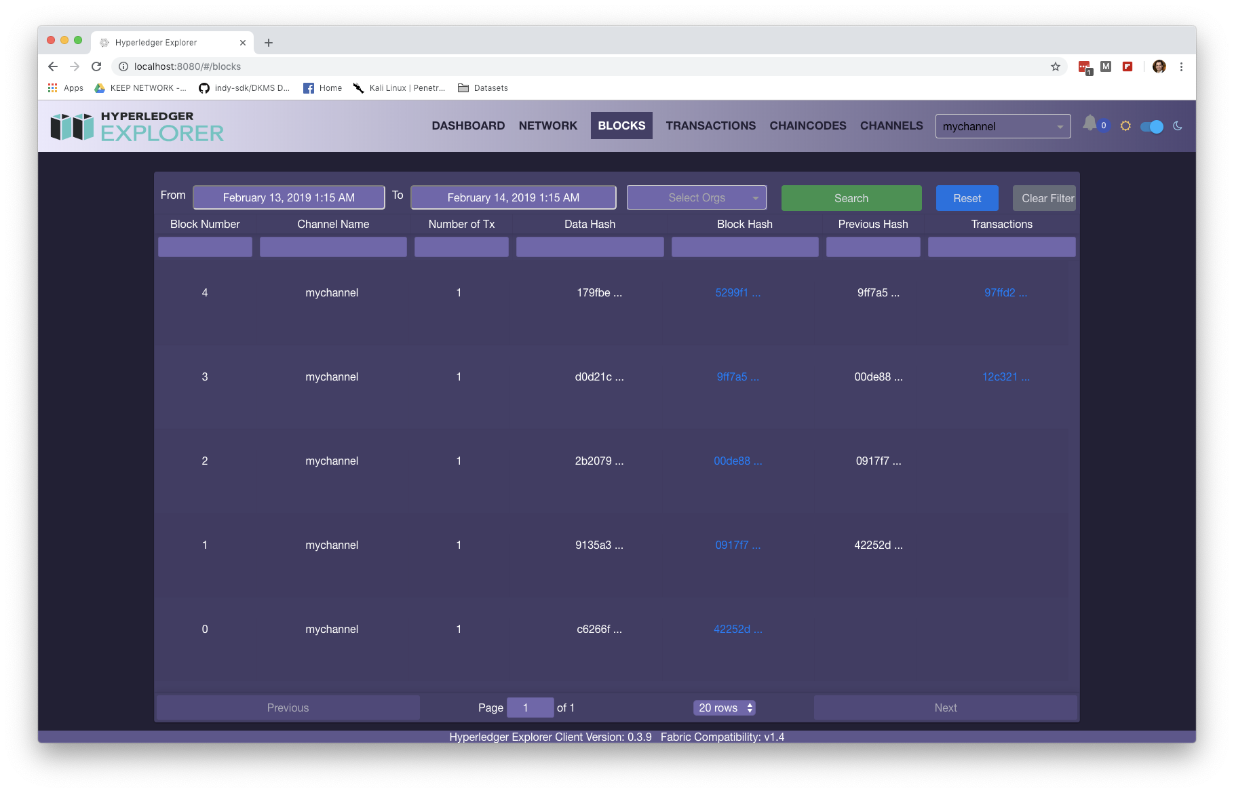Screen dimensions: 1234x793
Task: Toggle the theme switch in the header
Action: coord(1151,126)
